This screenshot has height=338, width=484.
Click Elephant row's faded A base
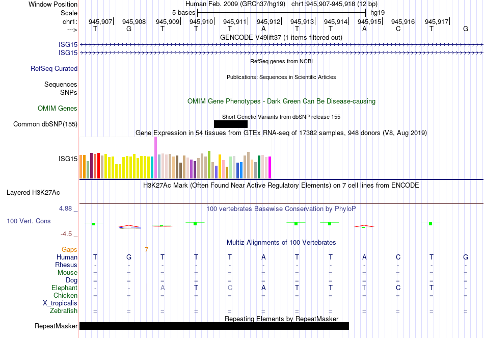click(163, 288)
